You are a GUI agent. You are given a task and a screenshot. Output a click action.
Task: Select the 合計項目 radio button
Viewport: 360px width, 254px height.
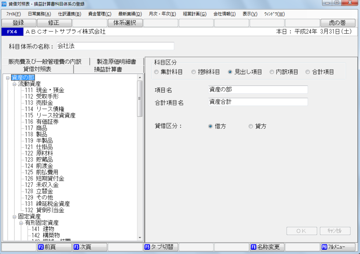click(308, 72)
